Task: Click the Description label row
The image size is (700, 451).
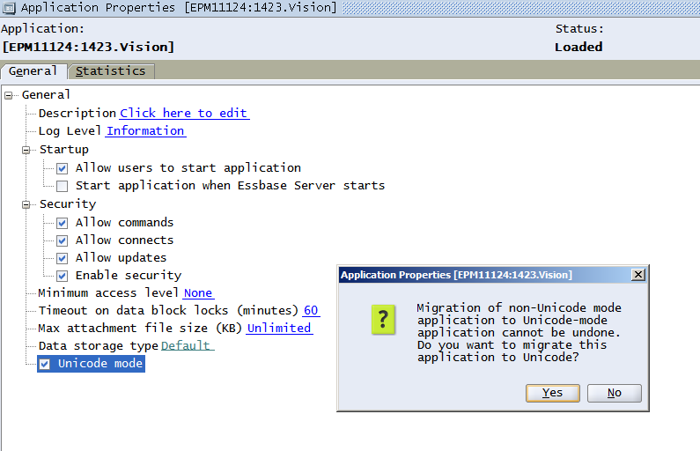Action: point(77,113)
